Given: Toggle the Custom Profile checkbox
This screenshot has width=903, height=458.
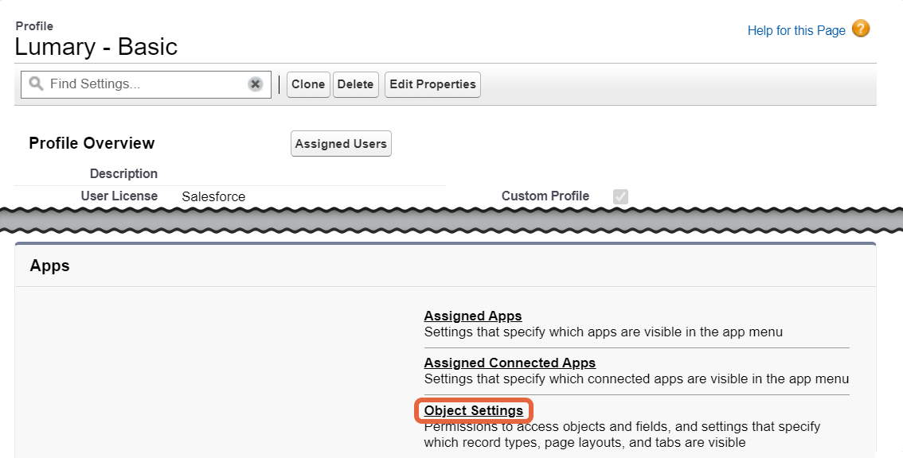Looking at the screenshot, I should [x=620, y=196].
